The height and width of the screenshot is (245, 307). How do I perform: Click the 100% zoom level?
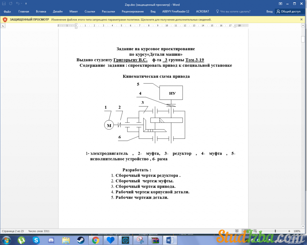[x=297, y=231]
